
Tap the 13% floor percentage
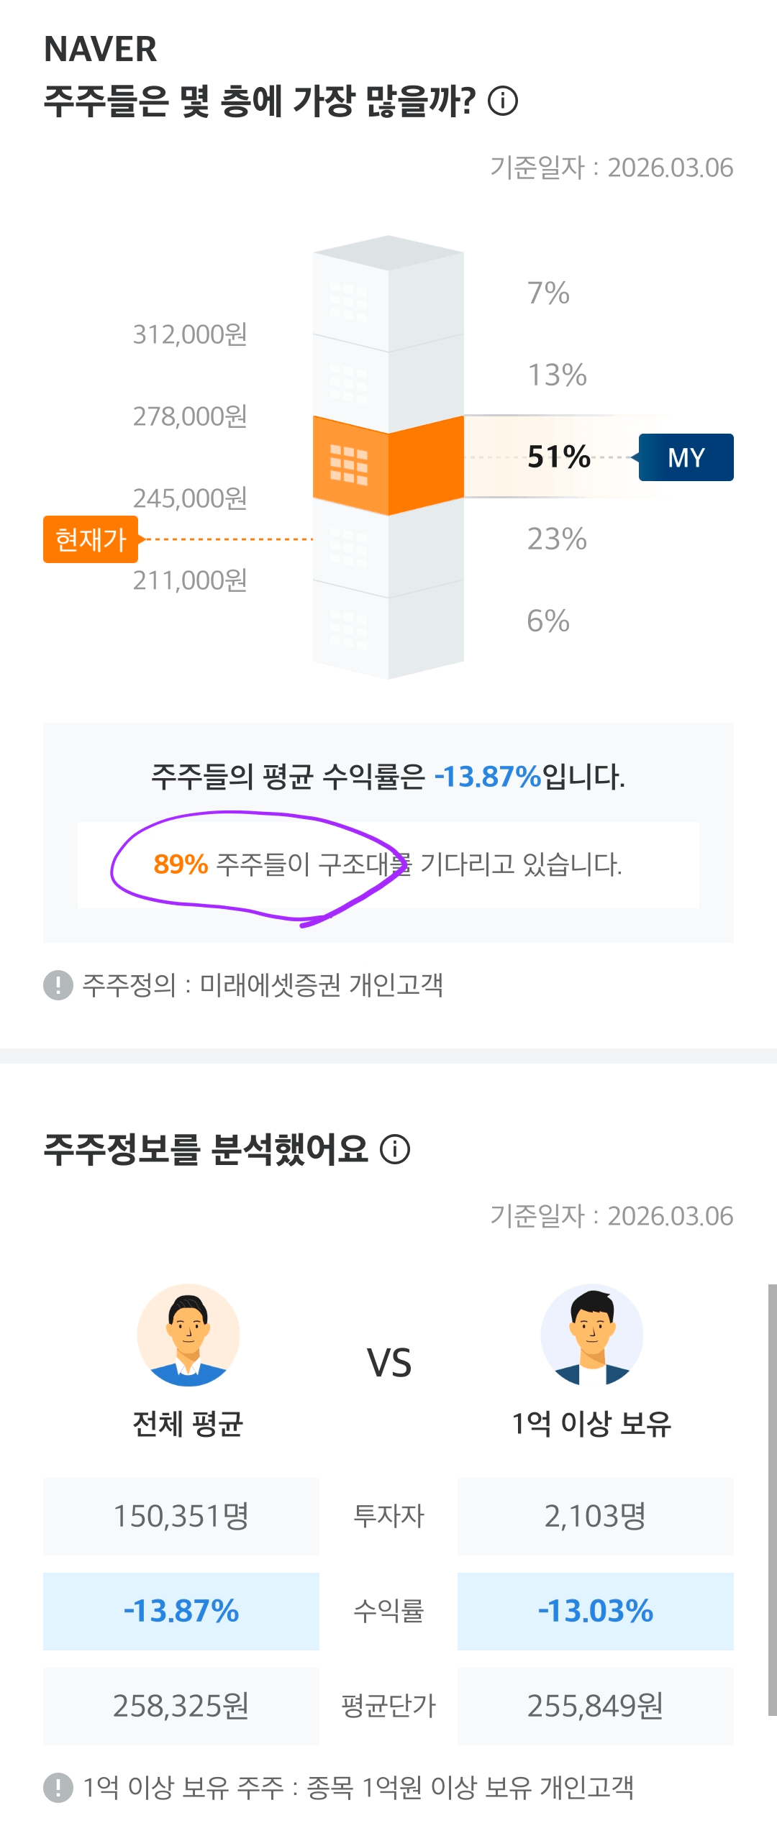[557, 375]
